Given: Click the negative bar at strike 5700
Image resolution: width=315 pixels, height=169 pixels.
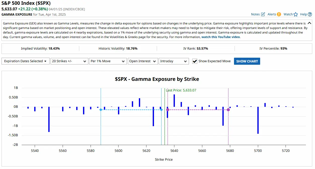Looking at the screenshot, I should coord(258,120).
